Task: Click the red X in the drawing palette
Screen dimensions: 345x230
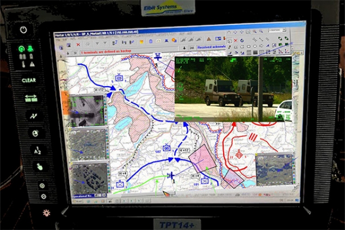Action: (236, 40)
